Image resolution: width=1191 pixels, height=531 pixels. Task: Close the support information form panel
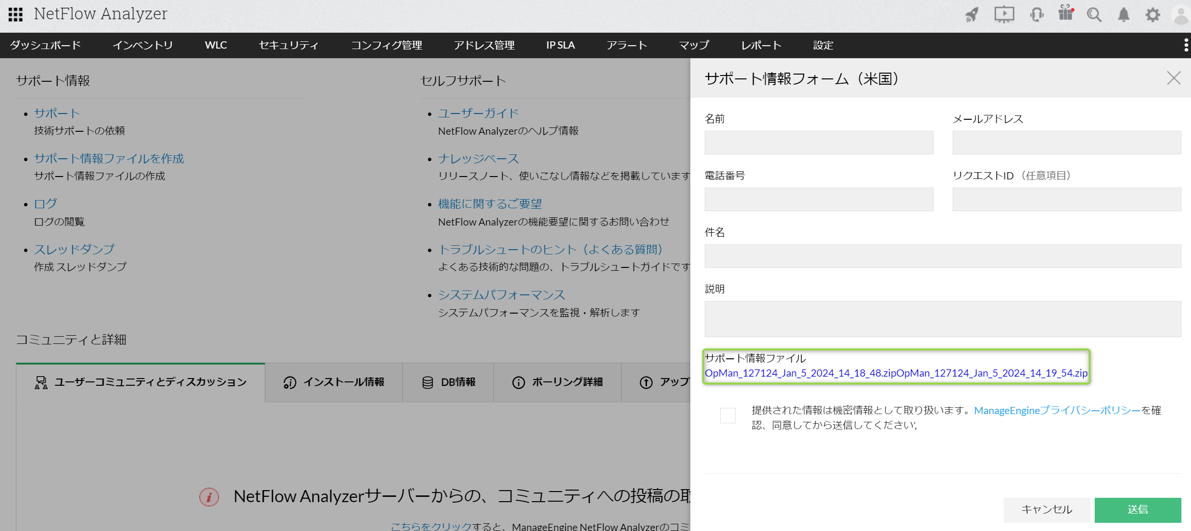[1174, 78]
